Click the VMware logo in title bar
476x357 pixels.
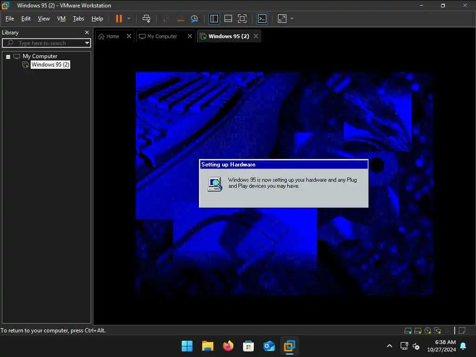(x=6, y=5)
